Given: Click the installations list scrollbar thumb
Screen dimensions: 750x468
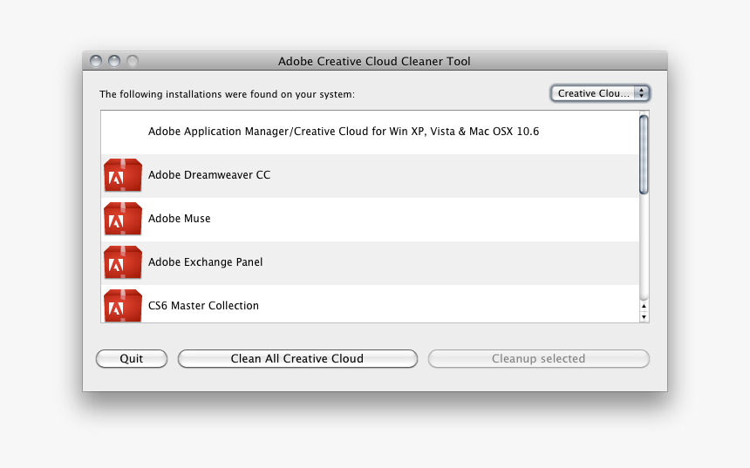Looking at the screenshot, I should pyautogui.click(x=644, y=154).
